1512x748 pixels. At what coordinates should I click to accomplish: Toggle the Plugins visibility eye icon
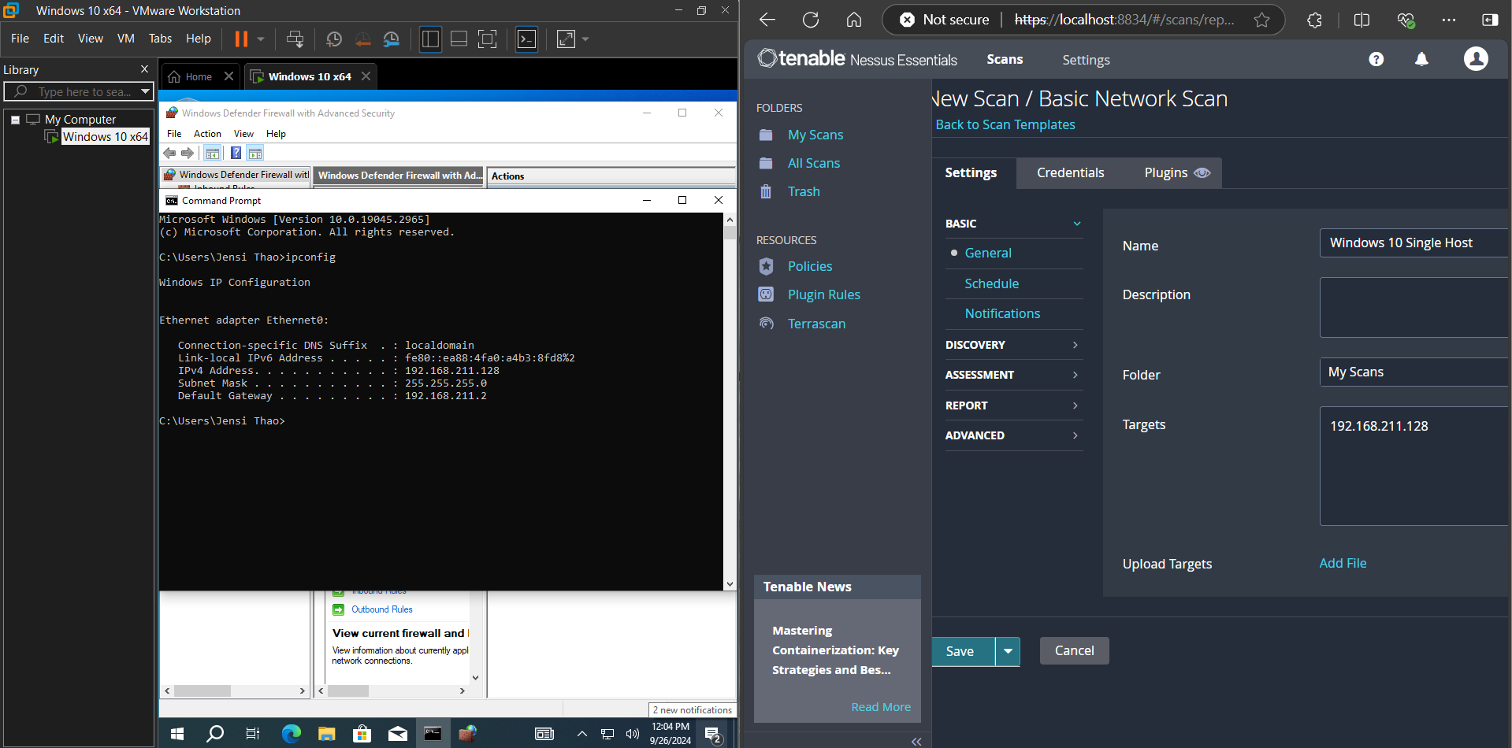point(1202,172)
